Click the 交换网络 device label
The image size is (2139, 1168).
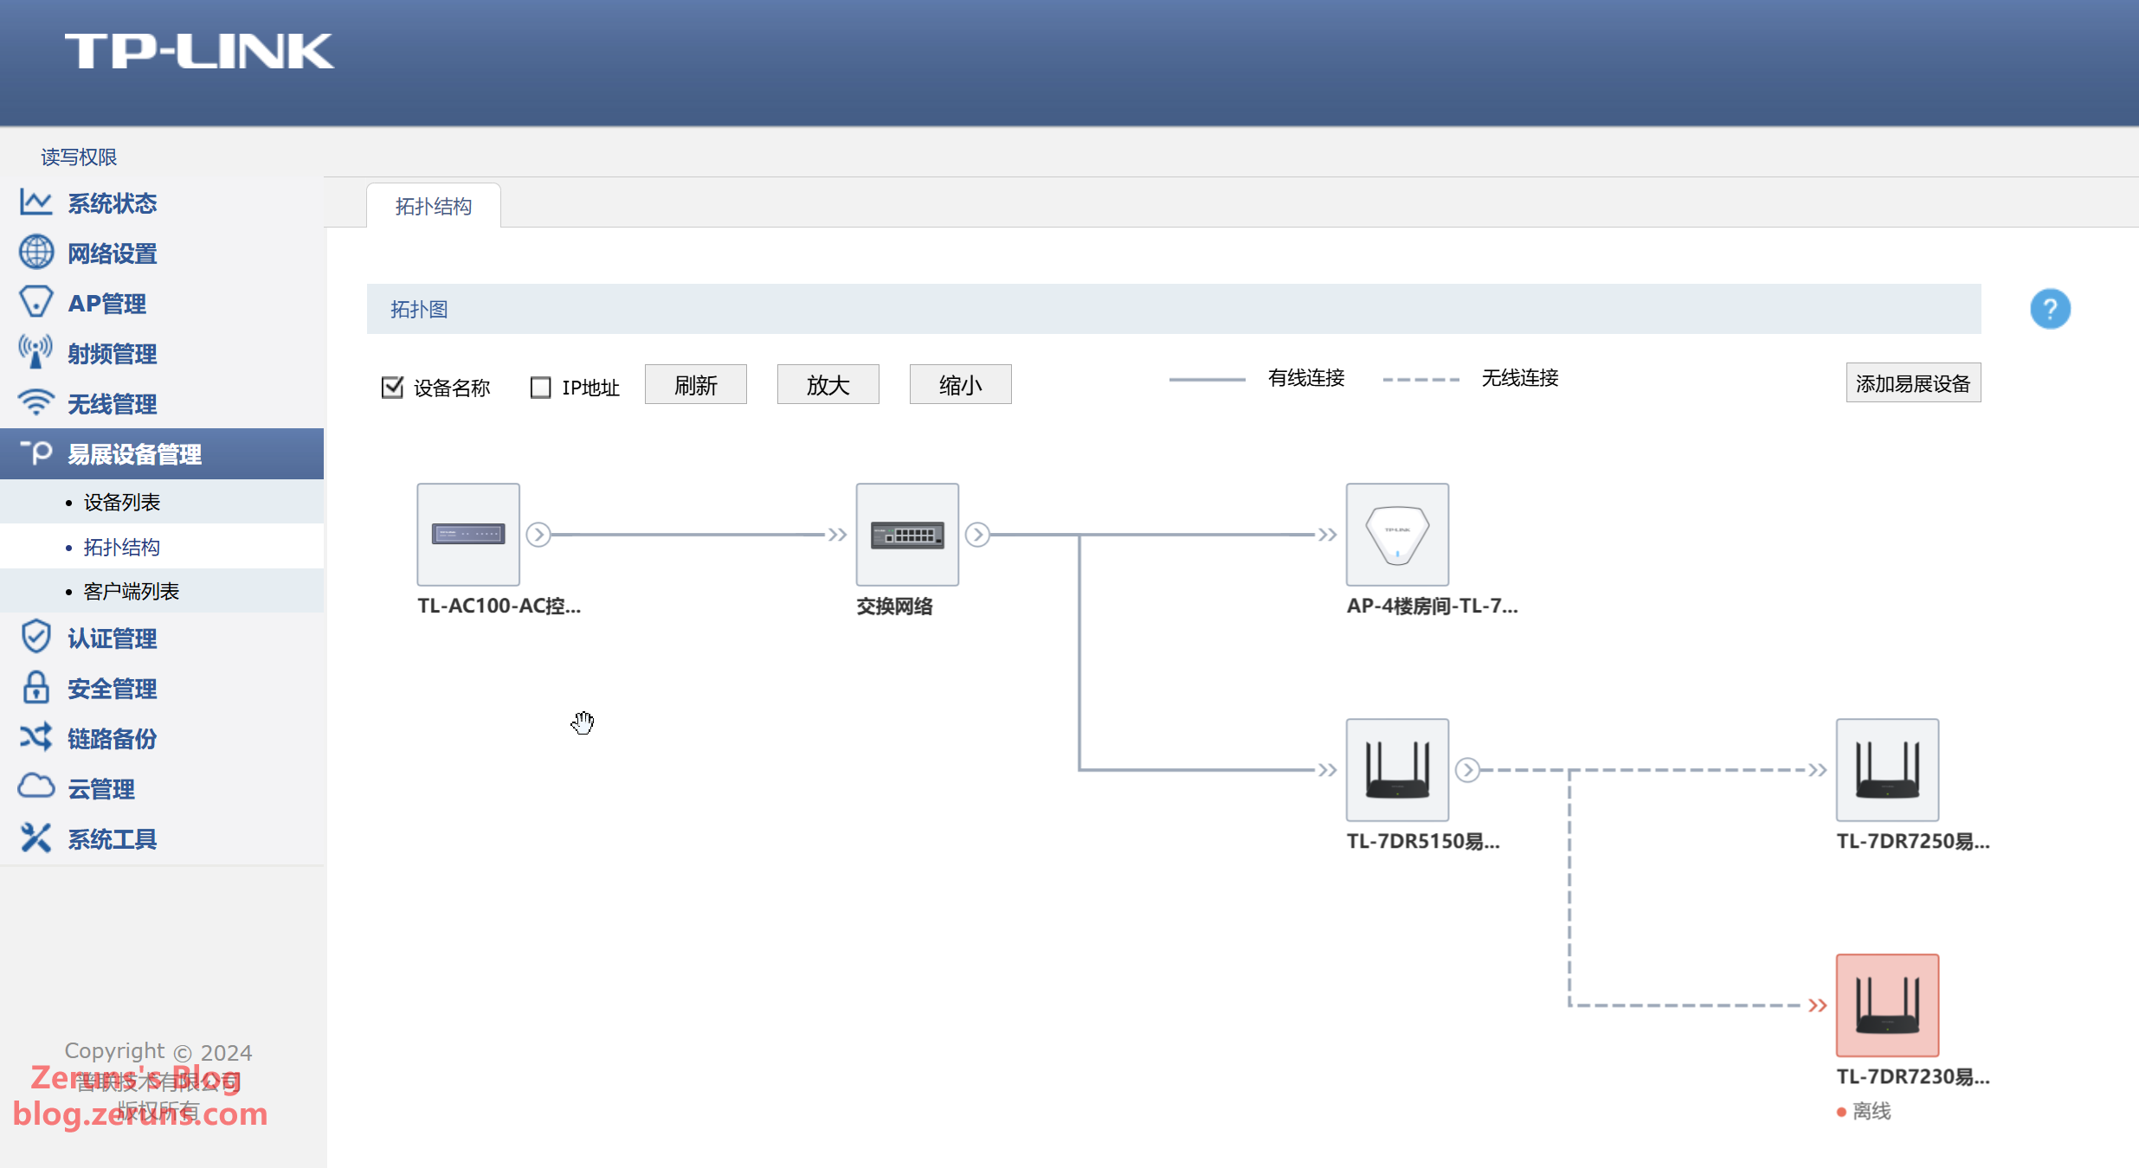[x=894, y=606]
